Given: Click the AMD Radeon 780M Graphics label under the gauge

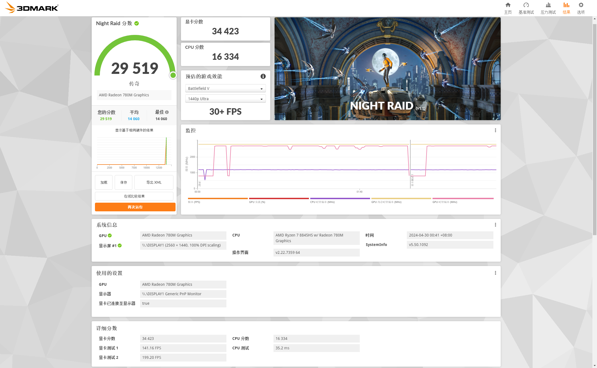Looking at the screenshot, I should [x=134, y=95].
